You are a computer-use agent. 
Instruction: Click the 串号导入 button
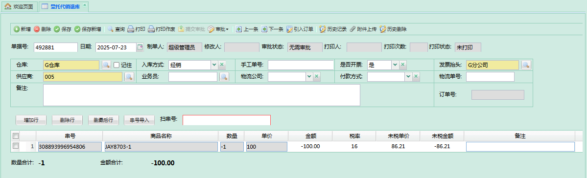(139, 120)
